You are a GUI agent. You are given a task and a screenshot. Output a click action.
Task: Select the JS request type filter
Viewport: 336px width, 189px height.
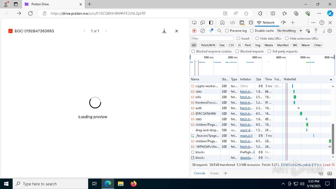point(239,45)
